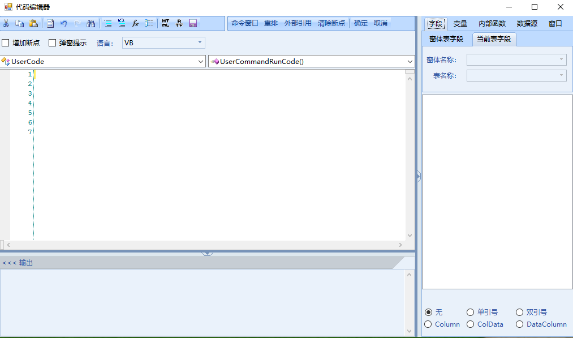573x338 pixels.
Task: Click the 重排 button
Action: (271, 23)
